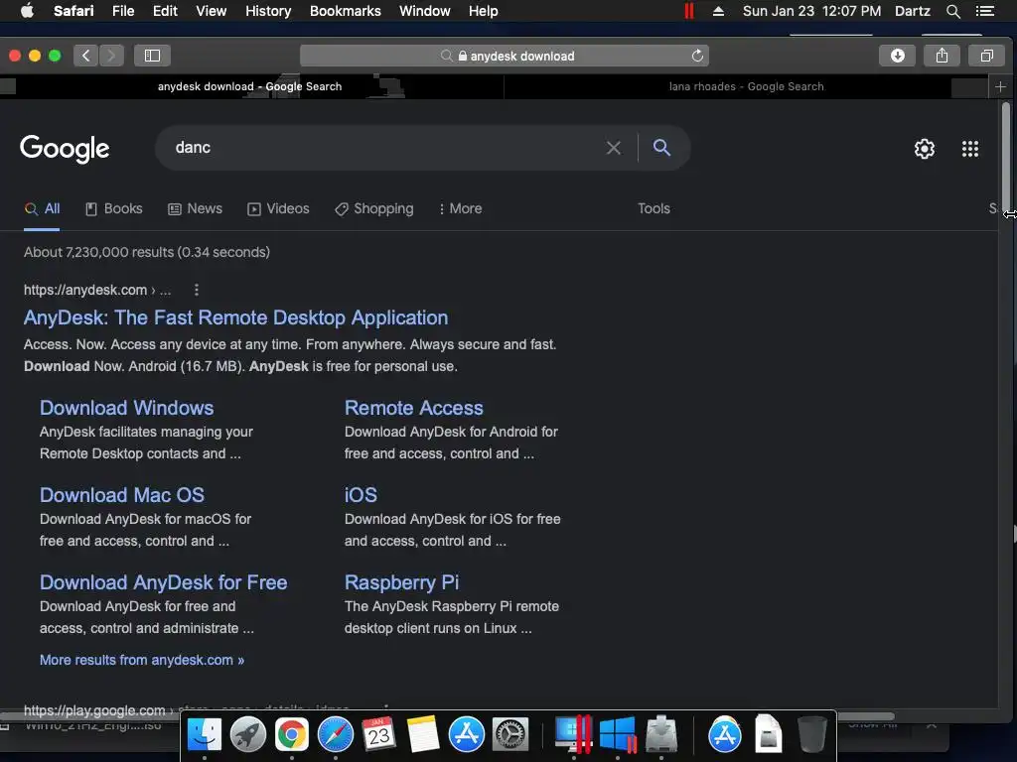
Task: Open Google Chrome from the Dock
Action: pos(291,735)
